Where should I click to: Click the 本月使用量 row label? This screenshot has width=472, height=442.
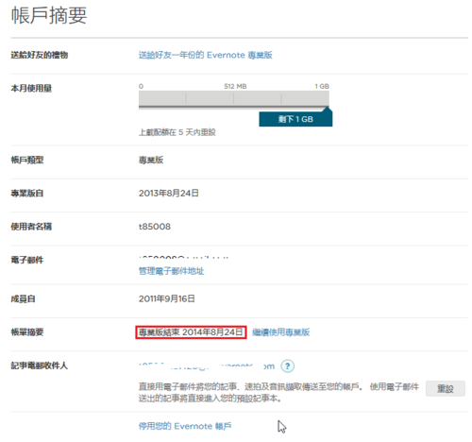point(31,88)
